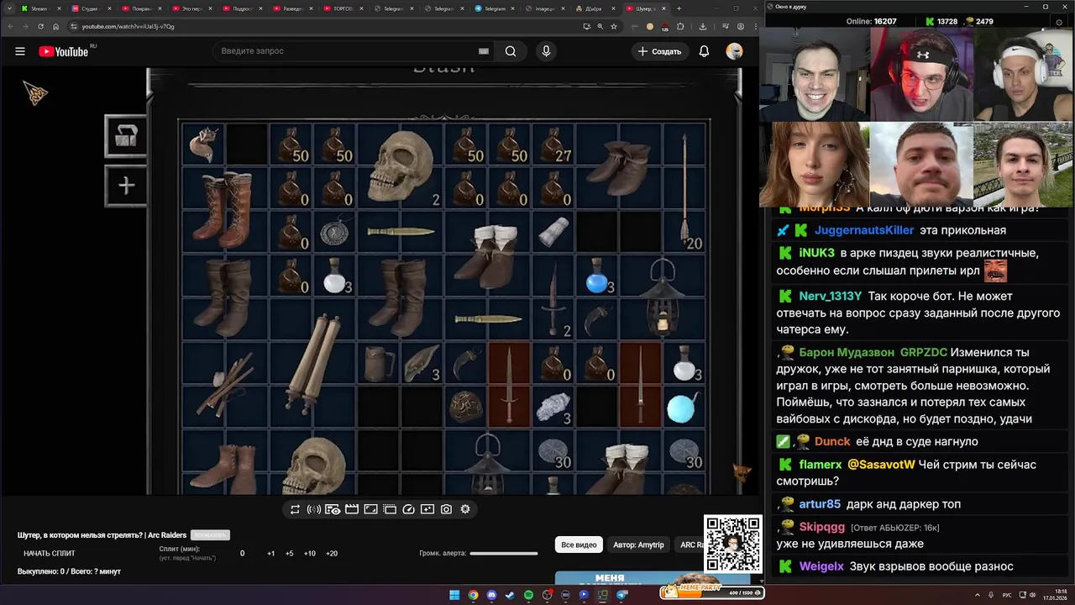Click username Skipqgg in chat
The height and width of the screenshot is (605, 1075).
point(822,527)
